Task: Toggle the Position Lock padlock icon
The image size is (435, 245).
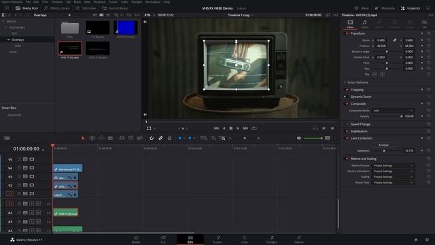Action: click(x=169, y=138)
